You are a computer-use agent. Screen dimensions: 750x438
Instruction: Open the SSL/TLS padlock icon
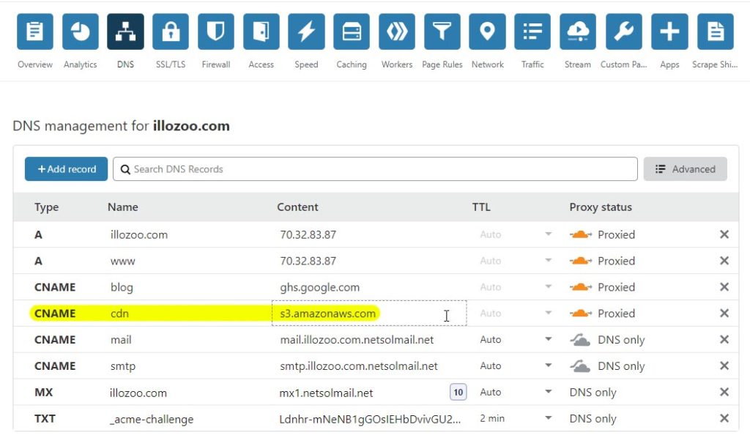171,31
